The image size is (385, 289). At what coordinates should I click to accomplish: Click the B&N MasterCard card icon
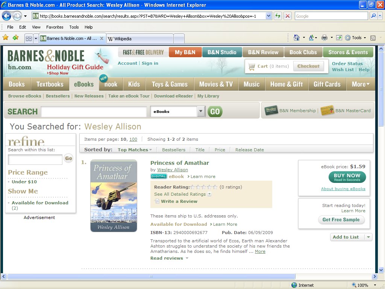327,111
